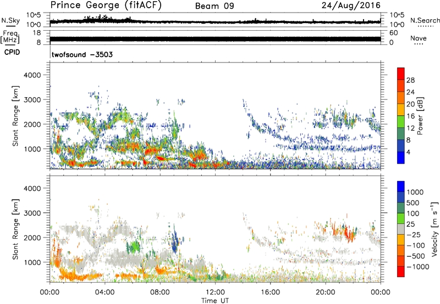Image resolution: width=440 pixels, height=304 pixels.
Task: Click the '1000' range tick in velocity panel
Action: click(32, 262)
